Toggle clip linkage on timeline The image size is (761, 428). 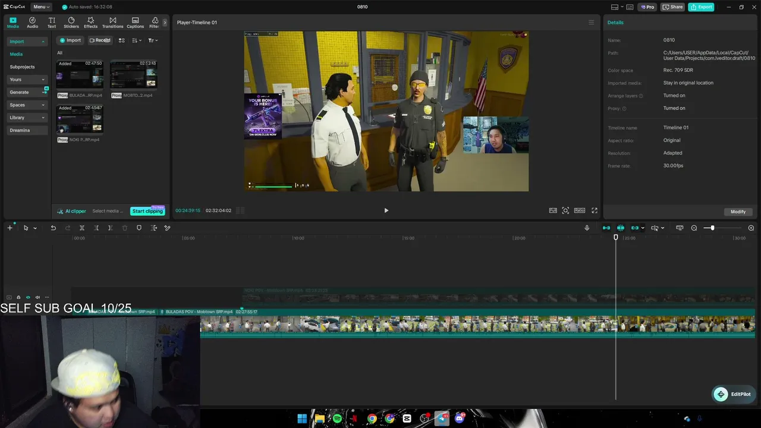[635, 228]
